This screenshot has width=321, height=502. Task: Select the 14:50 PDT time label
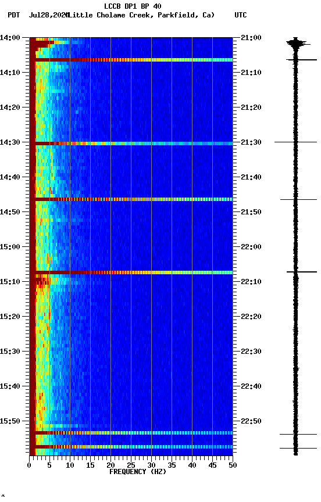10,212
